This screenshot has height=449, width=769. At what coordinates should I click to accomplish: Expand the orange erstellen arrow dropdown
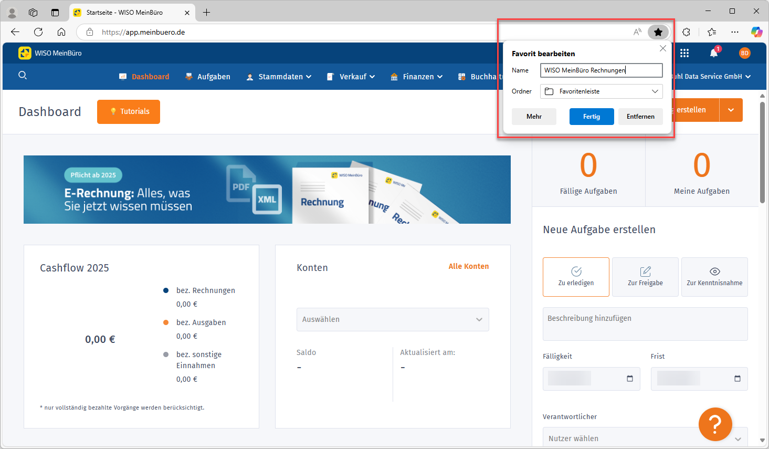tap(731, 110)
